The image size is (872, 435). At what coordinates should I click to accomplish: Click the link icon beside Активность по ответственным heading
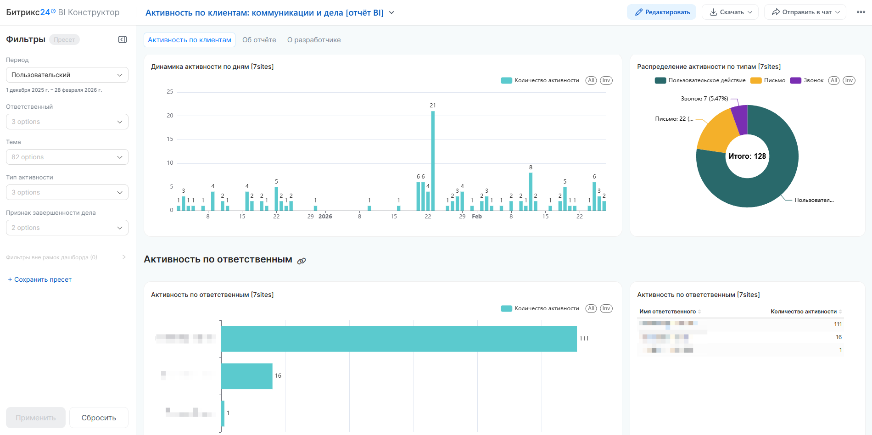tap(302, 261)
